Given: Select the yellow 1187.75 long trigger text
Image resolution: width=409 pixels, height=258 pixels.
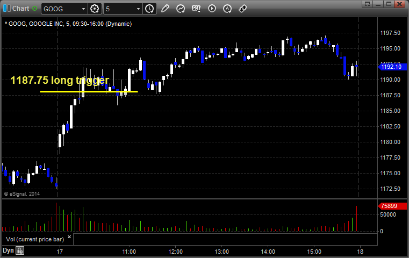Looking at the screenshot, I should click(x=60, y=80).
